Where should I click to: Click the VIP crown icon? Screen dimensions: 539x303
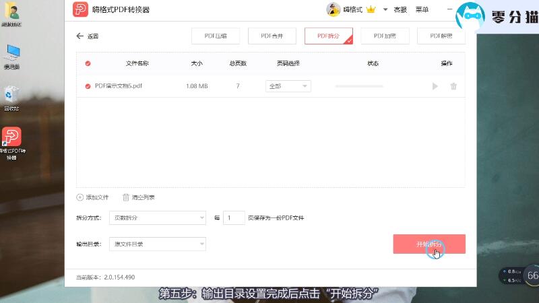coord(371,9)
